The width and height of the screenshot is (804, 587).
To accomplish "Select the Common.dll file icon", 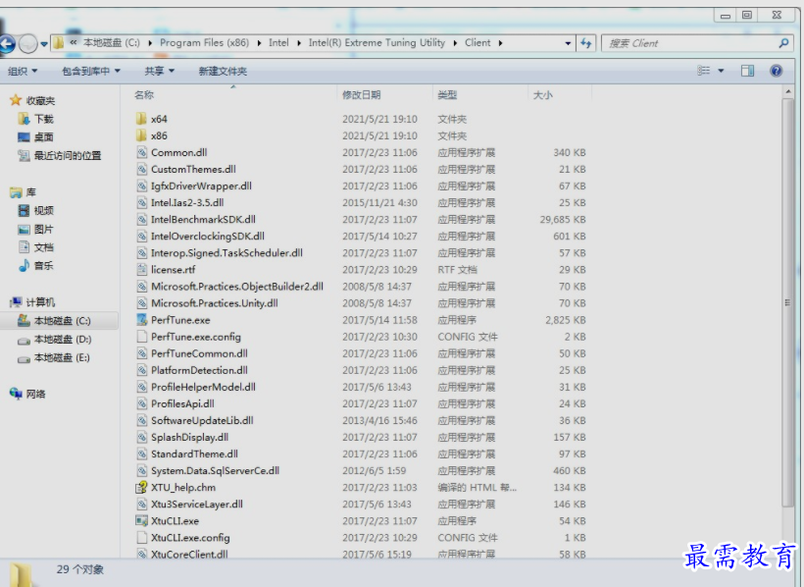I will pyautogui.click(x=142, y=152).
